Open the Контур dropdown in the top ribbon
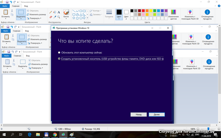The height and width of the screenshot is (138, 221). (96, 11)
